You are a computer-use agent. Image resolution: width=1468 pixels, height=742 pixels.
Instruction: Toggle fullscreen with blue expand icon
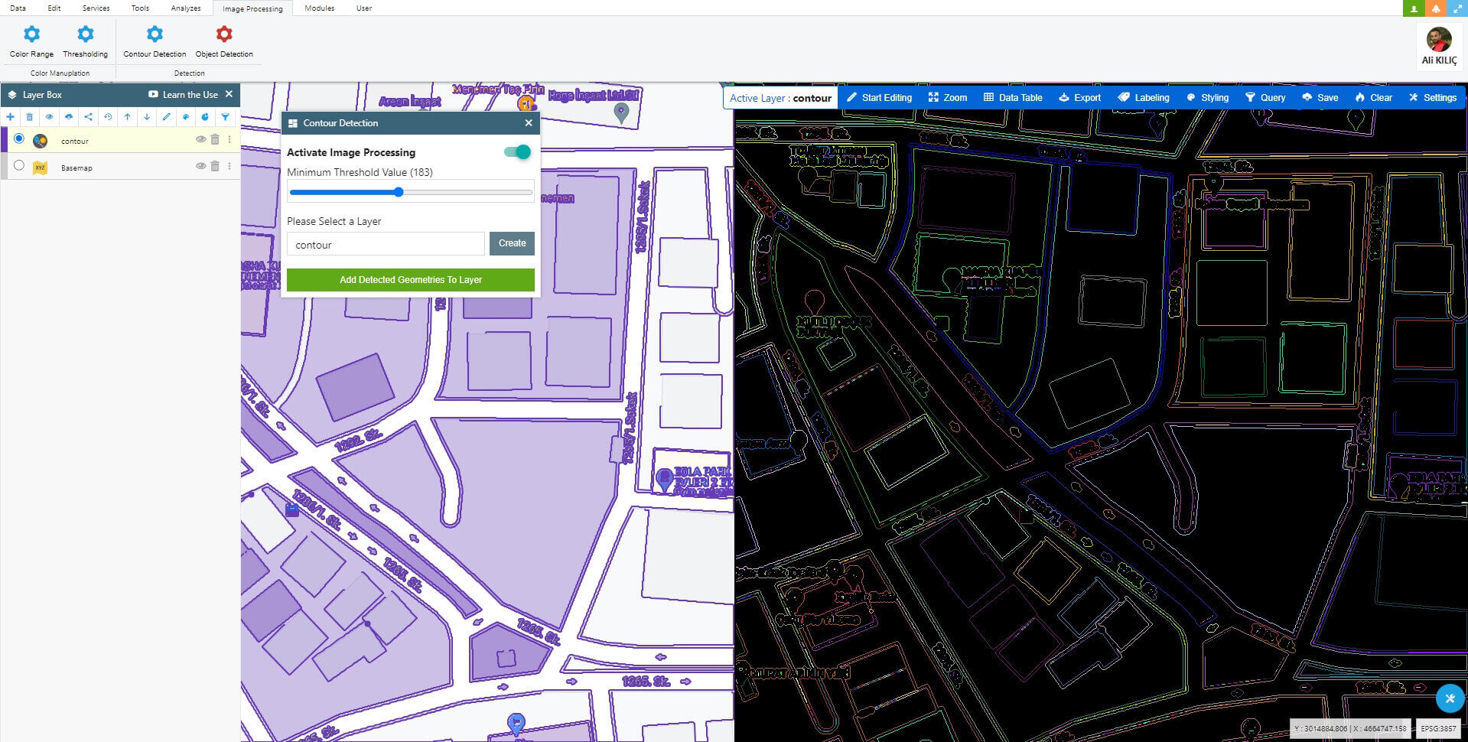coord(1457,8)
